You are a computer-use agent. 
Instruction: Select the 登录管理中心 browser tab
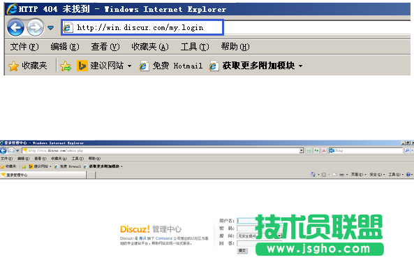[43, 175]
